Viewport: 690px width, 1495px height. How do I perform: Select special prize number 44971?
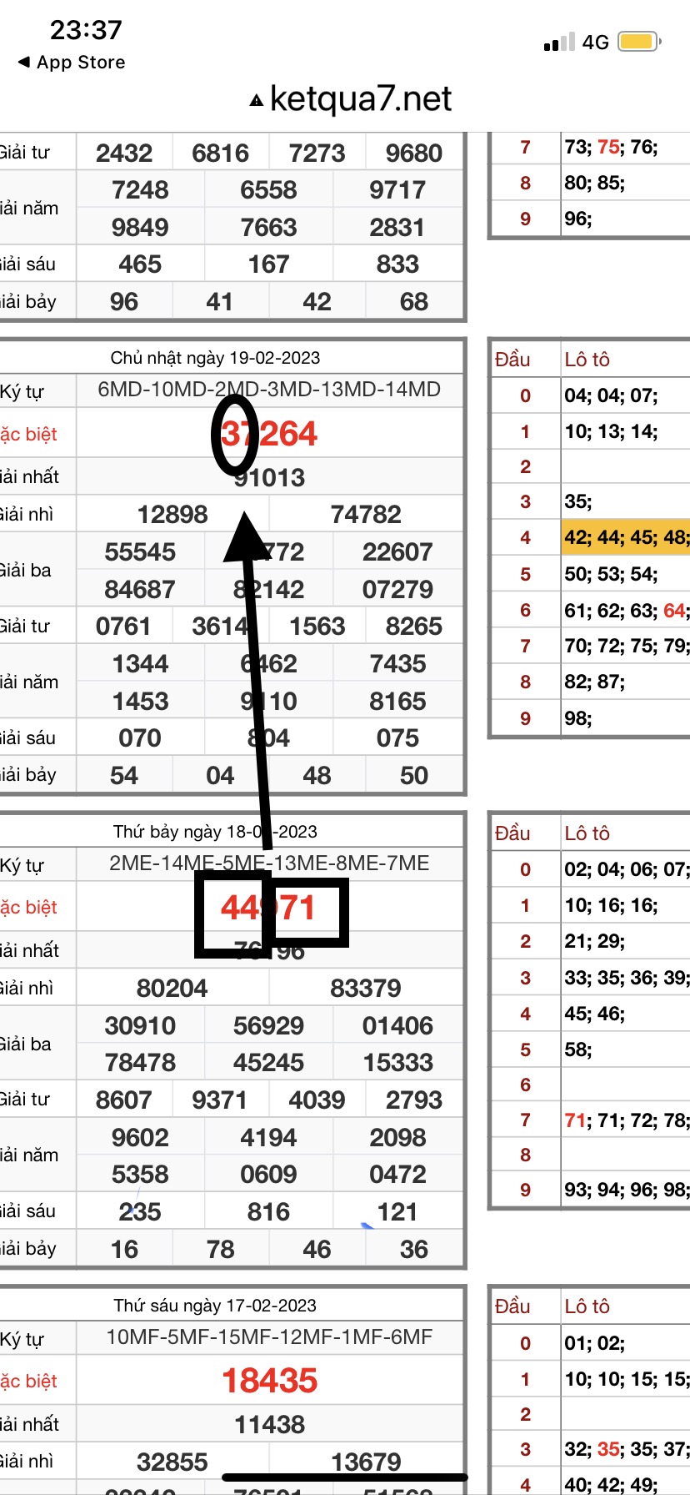coord(268,908)
